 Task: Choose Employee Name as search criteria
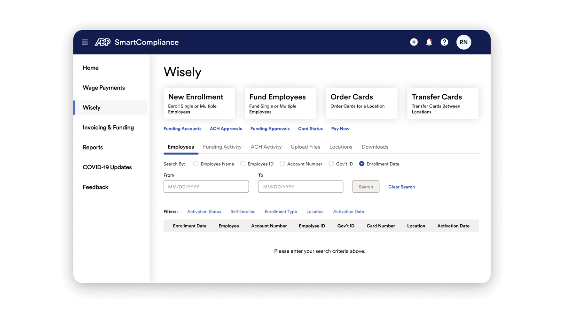click(196, 164)
